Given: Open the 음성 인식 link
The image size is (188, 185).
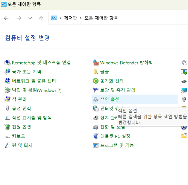Looking at the screenshot, I should point(21,109).
